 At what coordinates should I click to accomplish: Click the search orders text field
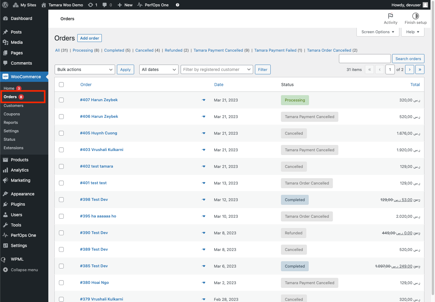(365, 59)
